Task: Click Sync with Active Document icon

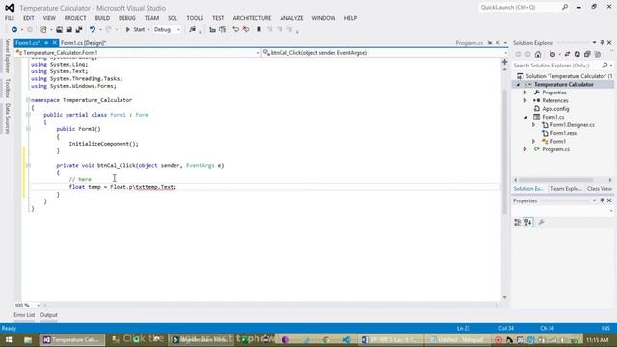Action: [x=567, y=55]
